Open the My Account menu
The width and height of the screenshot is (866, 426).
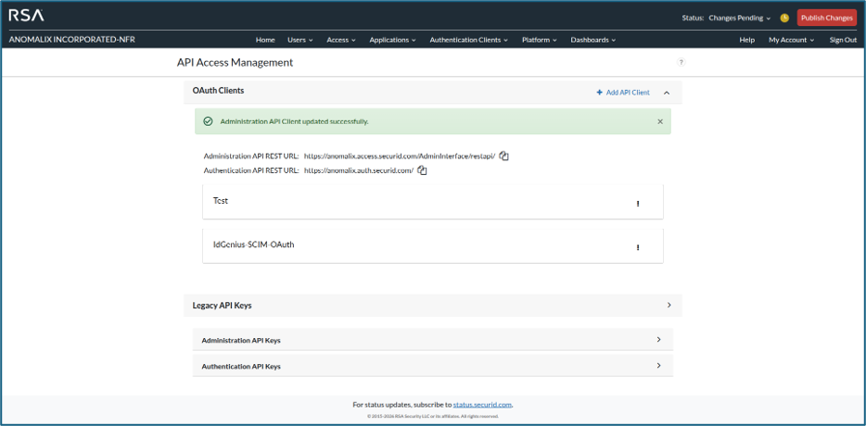[792, 40]
